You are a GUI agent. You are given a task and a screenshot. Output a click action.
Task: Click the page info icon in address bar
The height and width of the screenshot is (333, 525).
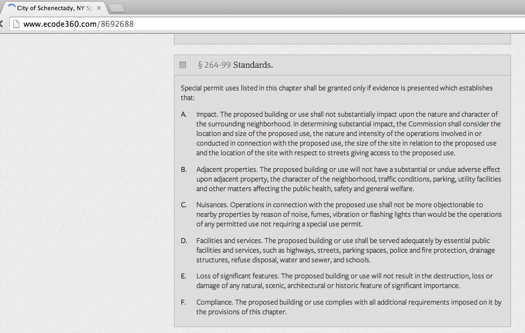pyautogui.click(x=16, y=24)
